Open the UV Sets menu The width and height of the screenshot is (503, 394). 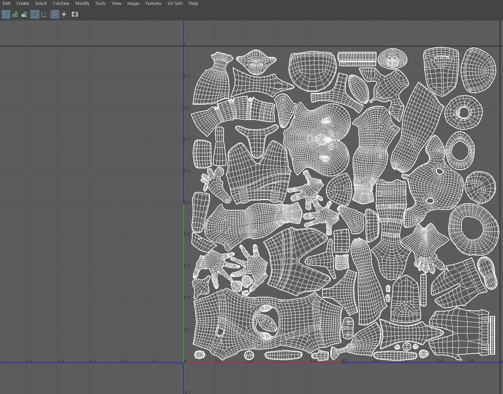[x=175, y=3]
